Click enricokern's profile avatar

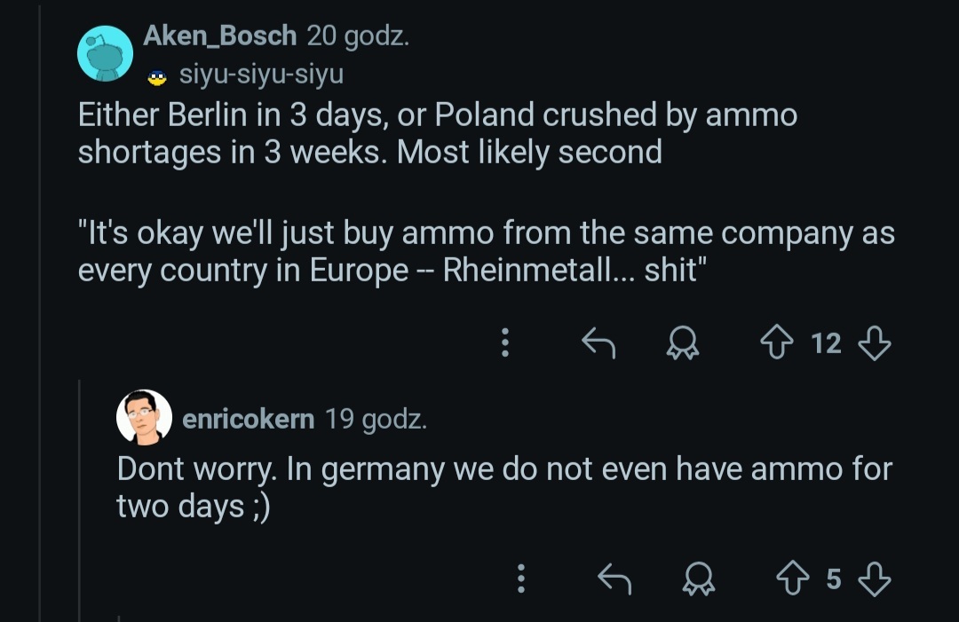pos(144,417)
